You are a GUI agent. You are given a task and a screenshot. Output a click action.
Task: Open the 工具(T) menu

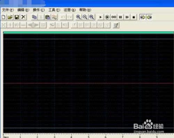tap(54, 10)
